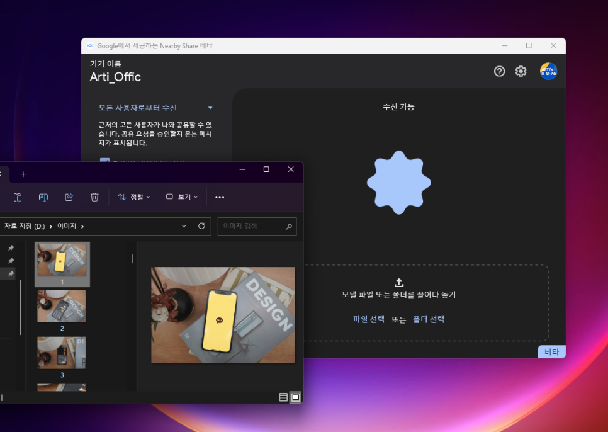This screenshot has width=608, height=432.
Task: Click the 베타 badge
Action: click(x=551, y=352)
